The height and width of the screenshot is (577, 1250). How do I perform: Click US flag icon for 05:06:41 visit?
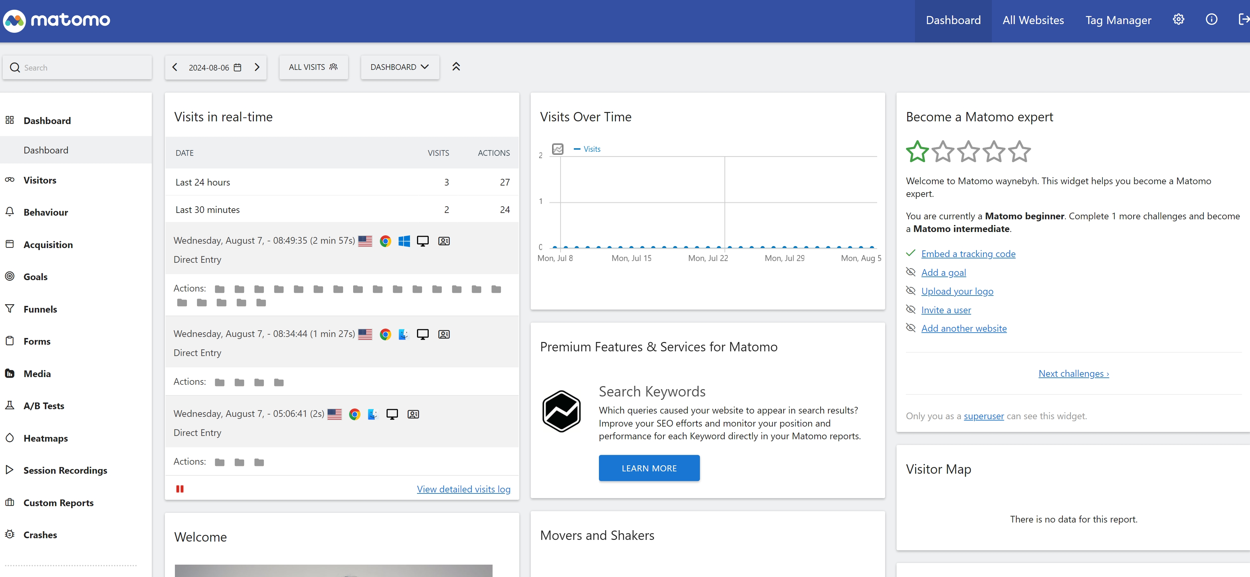(x=334, y=415)
